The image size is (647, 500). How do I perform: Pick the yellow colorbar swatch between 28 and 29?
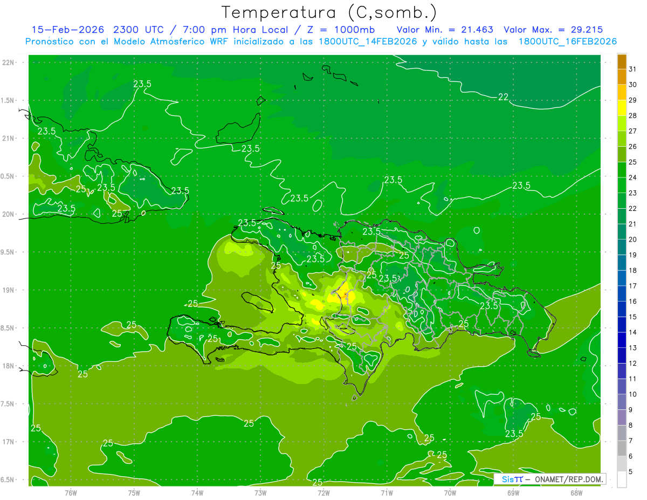[x=622, y=108]
